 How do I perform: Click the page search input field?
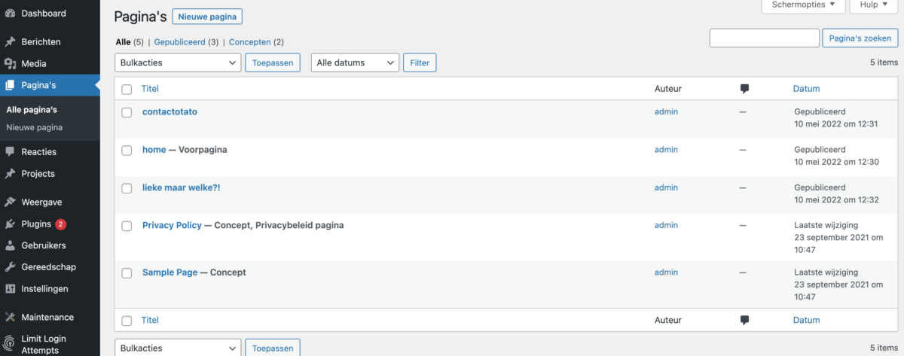764,38
